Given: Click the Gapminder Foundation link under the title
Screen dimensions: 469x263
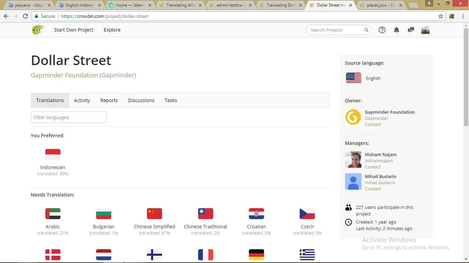Looking at the screenshot, I should tap(64, 75).
